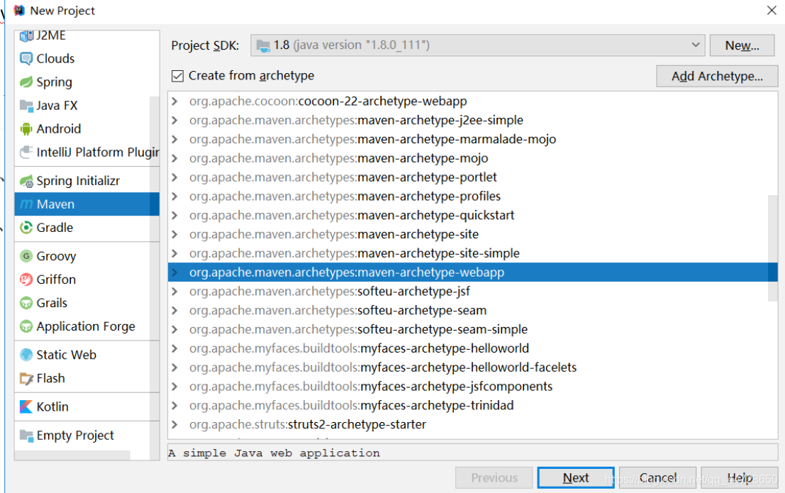Click the IntelliJ Platform Plugin icon
The height and width of the screenshot is (493, 785).
(x=26, y=152)
